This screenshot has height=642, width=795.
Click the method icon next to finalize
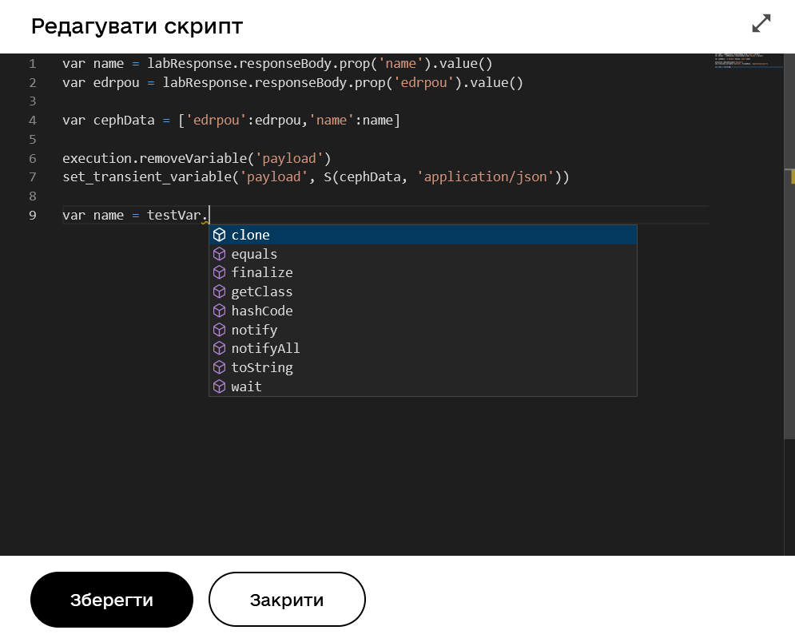(x=219, y=272)
